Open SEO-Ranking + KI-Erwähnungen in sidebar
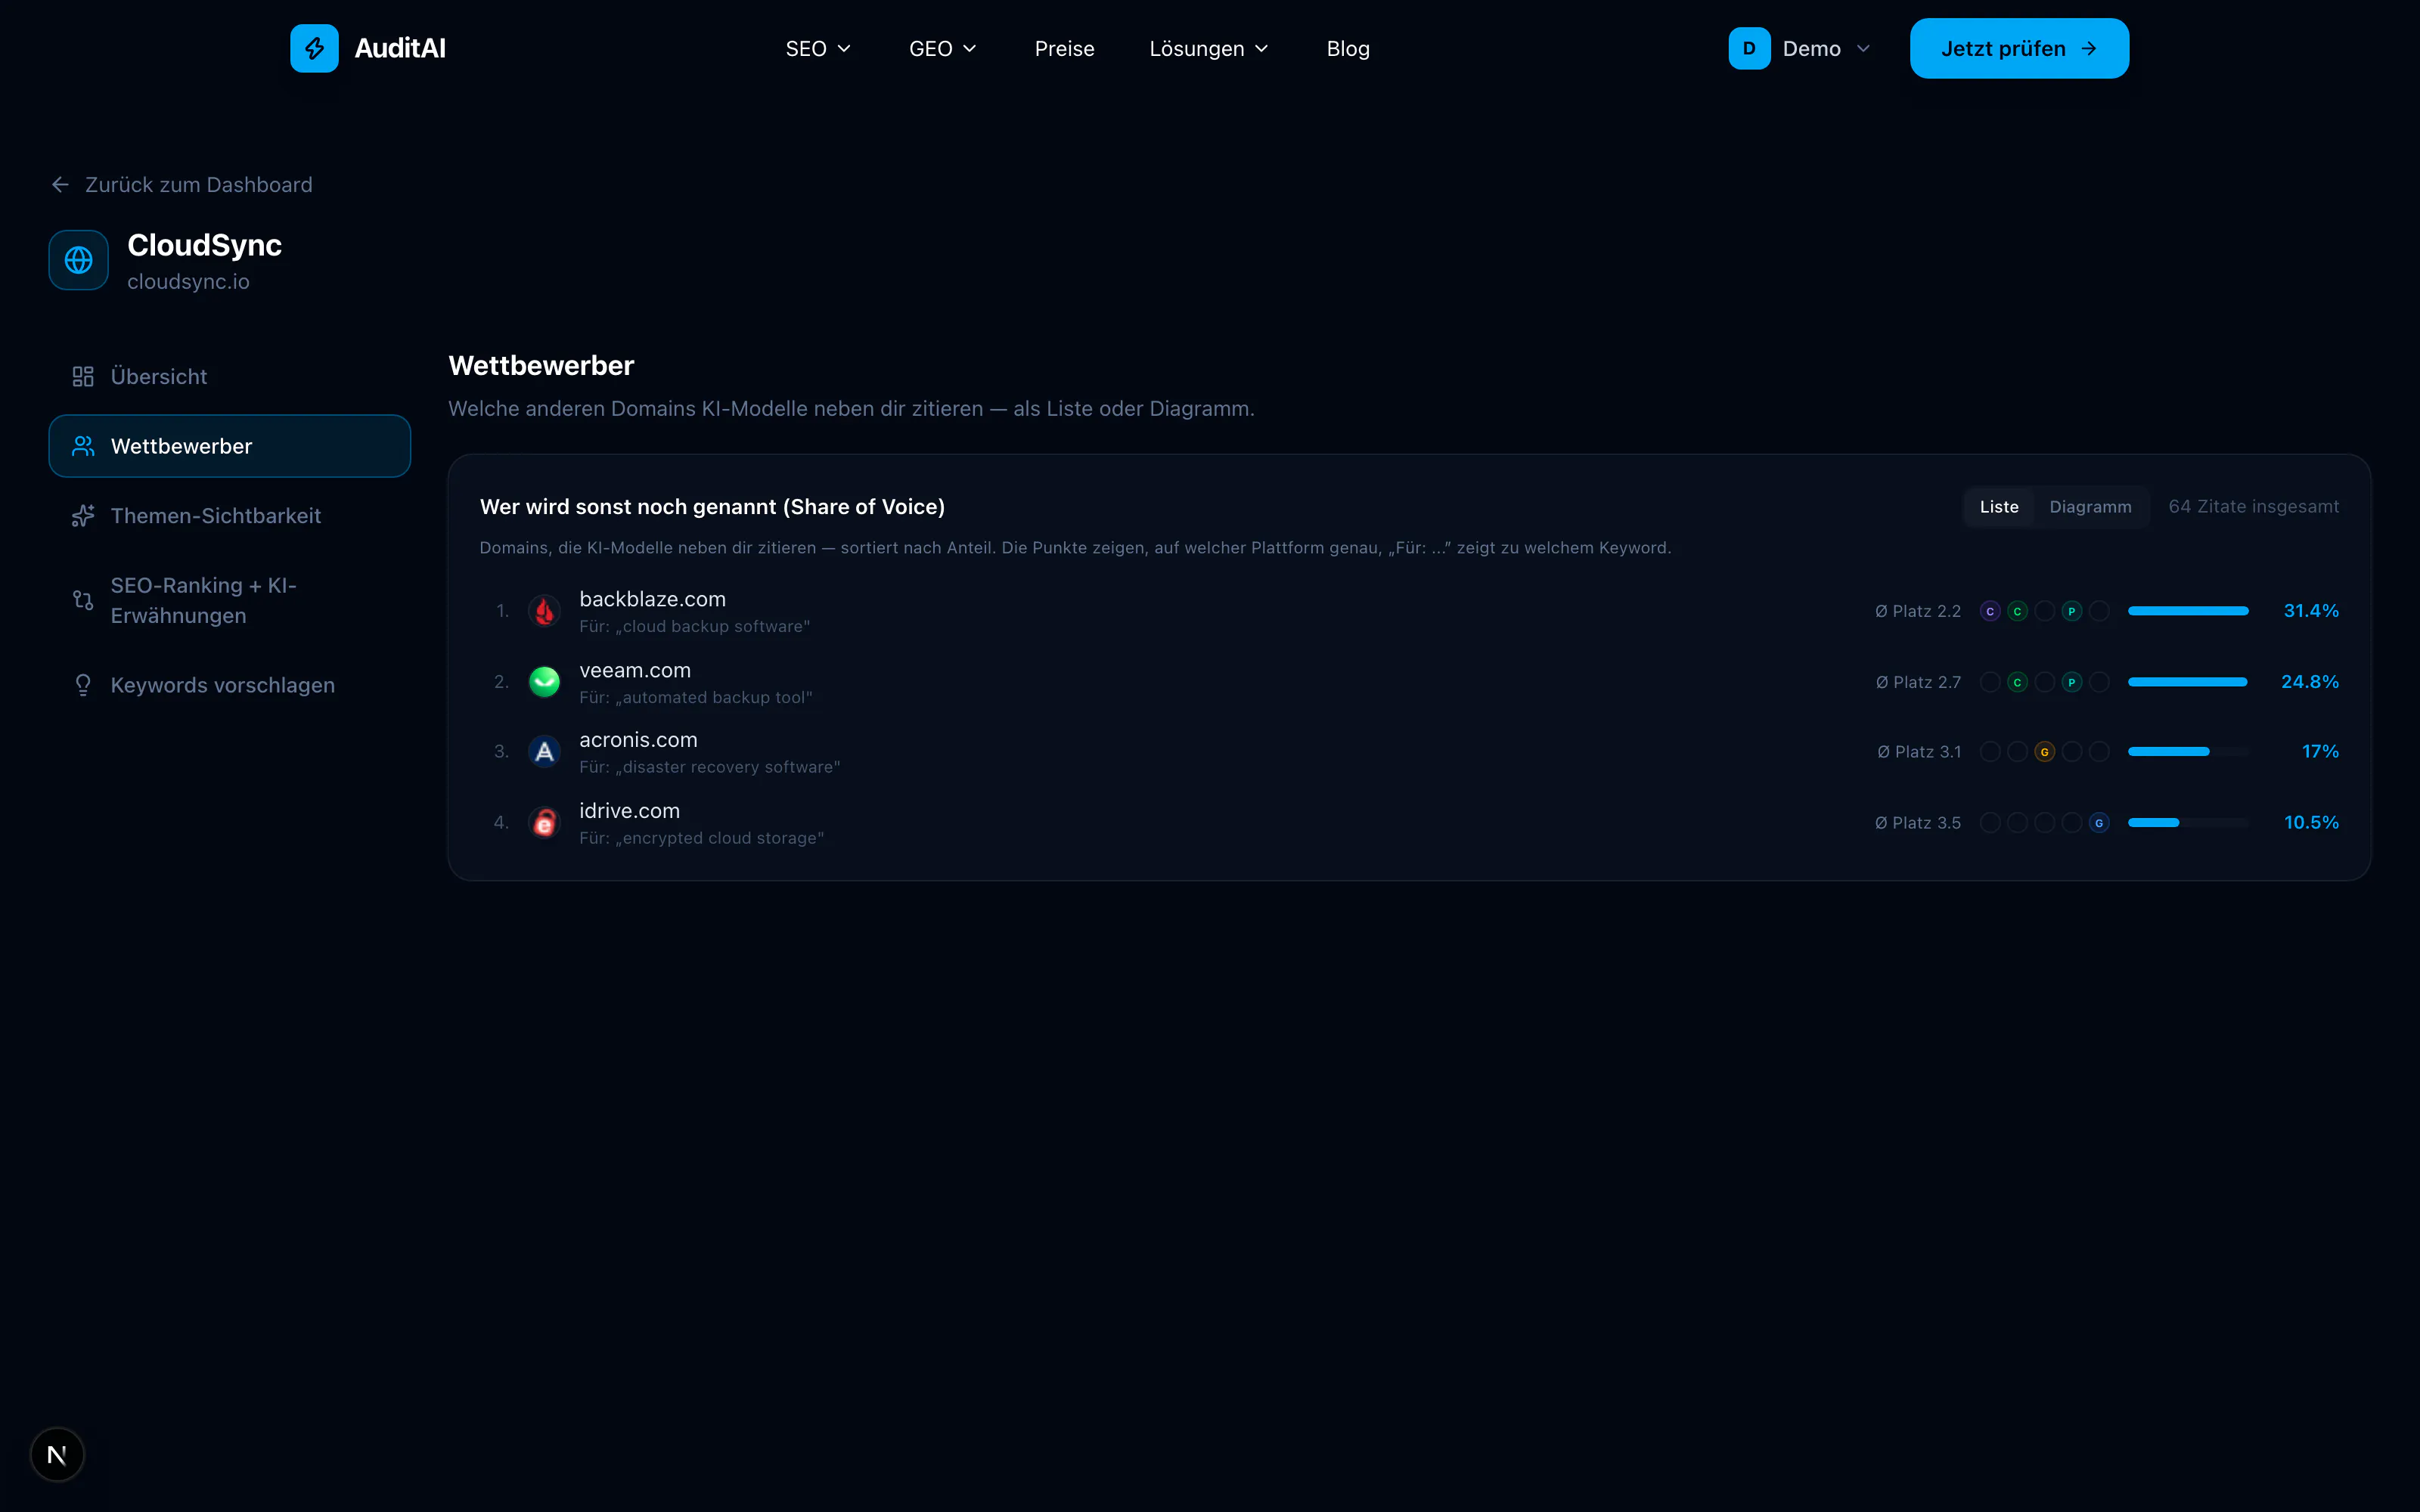The width and height of the screenshot is (2420, 1512). (x=230, y=600)
